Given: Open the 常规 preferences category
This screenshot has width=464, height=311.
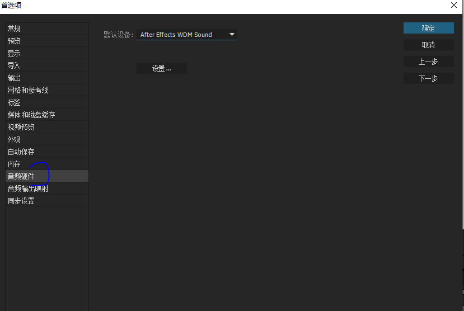Looking at the screenshot, I should click(x=47, y=29).
